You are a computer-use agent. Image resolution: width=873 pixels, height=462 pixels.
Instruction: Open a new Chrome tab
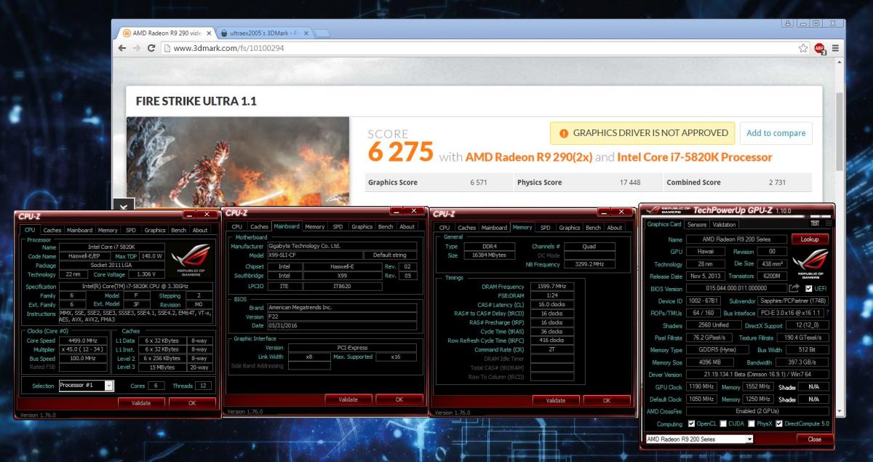coord(322,33)
